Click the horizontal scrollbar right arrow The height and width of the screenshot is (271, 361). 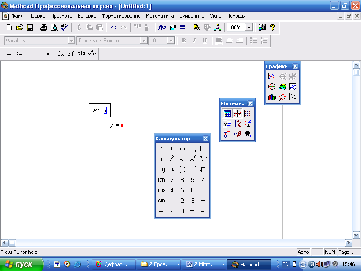point(348,243)
